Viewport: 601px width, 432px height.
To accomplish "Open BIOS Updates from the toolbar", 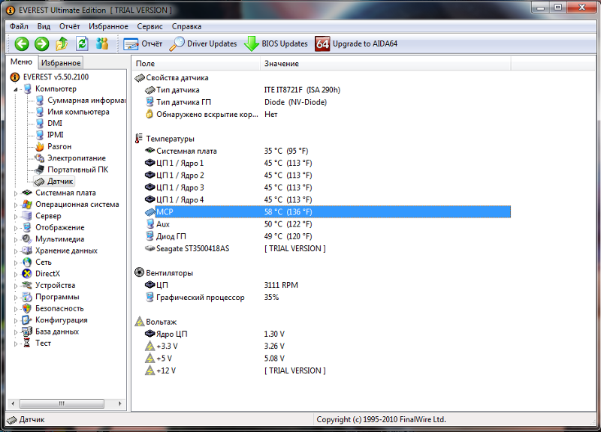I will pyautogui.click(x=276, y=43).
